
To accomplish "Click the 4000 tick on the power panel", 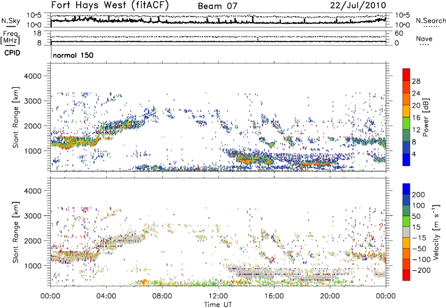I will pyautogui.click(x=32, y=76).
